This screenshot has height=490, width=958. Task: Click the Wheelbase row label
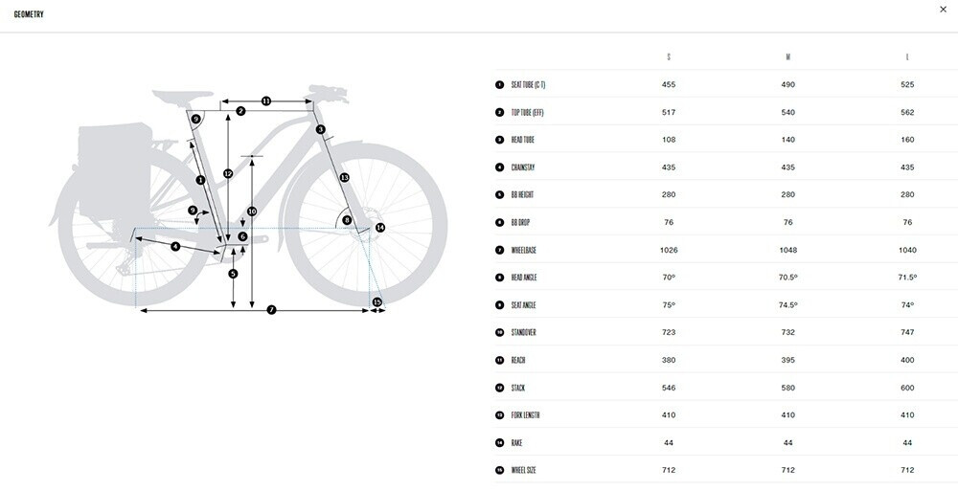click(x=526, y=250)
